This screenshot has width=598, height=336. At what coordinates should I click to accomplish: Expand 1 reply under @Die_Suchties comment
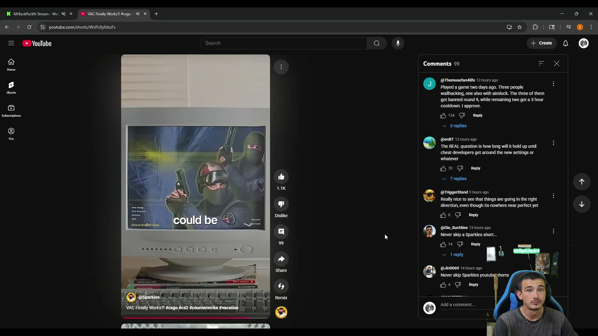pyautogui.click(x=453, y=255)
